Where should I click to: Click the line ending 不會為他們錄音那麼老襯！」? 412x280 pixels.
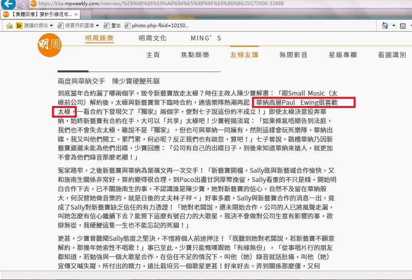[98, 157]
